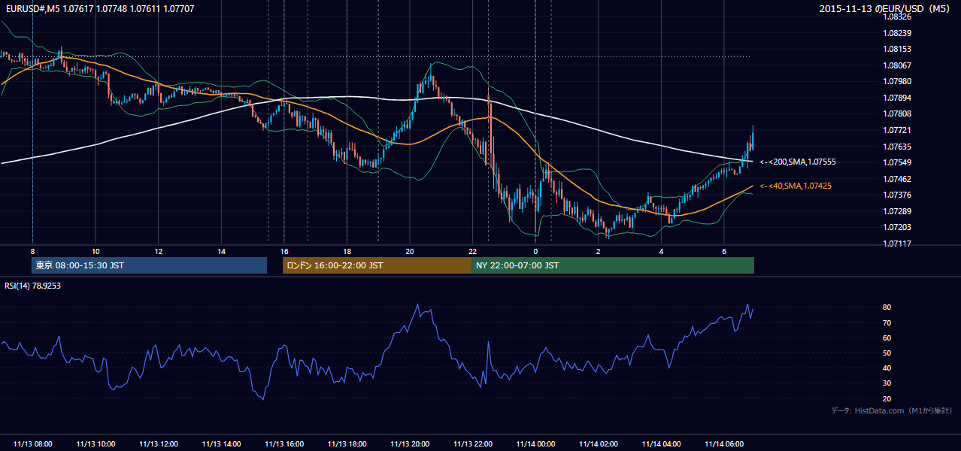This screenshot has height=451, width=961.
Task: Click RSI scale value 70
Action: [887, 322]
